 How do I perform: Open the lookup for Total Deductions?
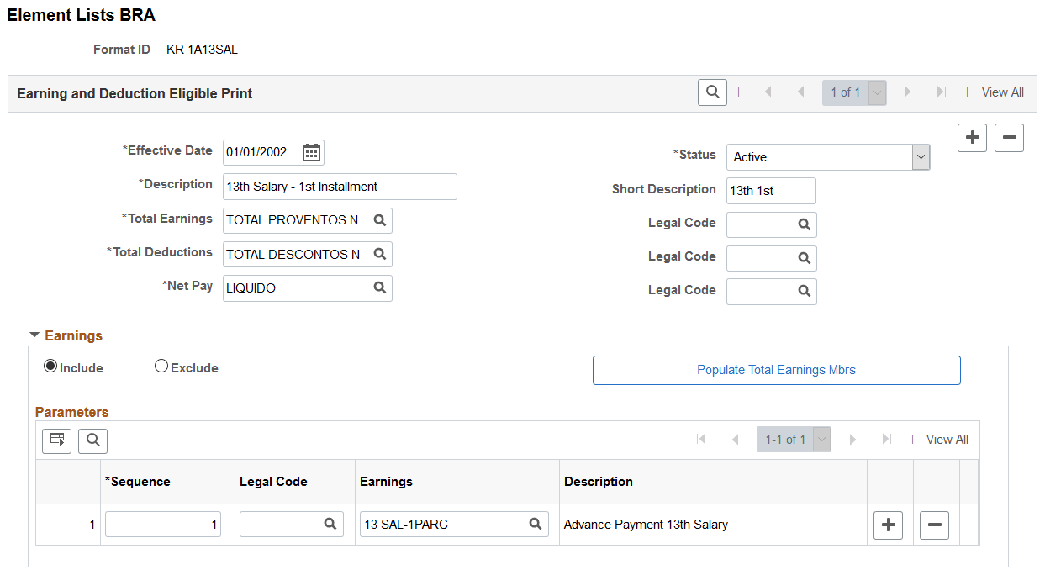pyautogui.click(x=379, y=254)
